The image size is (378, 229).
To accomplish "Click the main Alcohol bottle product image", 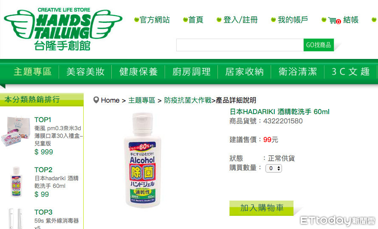I will [143, 160].
